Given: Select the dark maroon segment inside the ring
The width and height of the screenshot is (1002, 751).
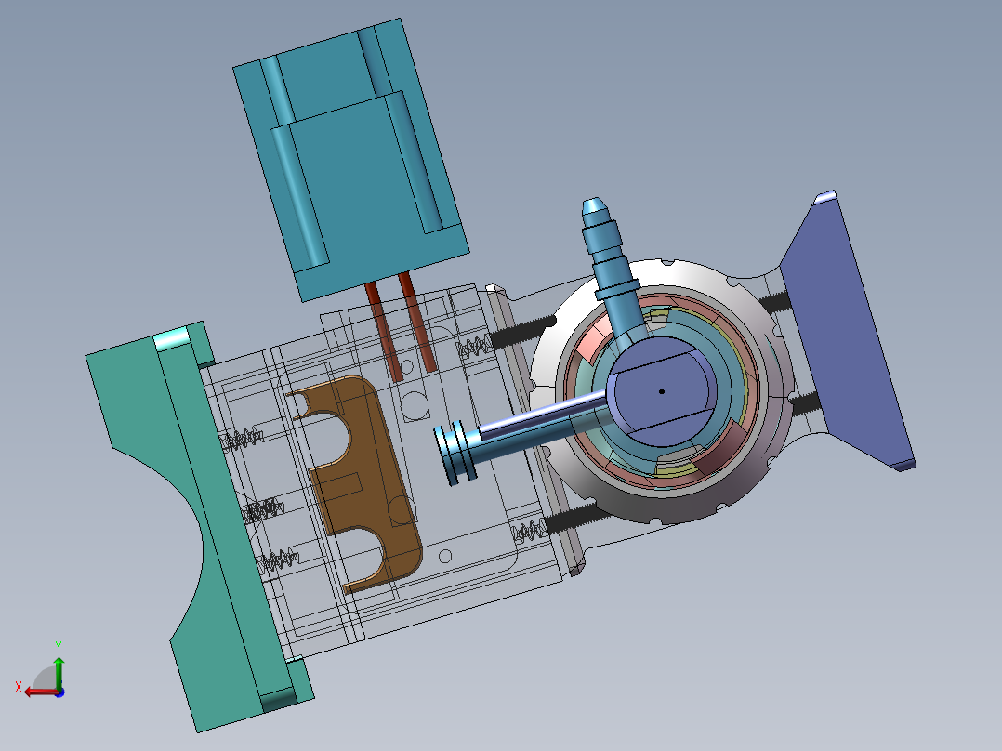Looking at the screenshot, I should tap(721, 450).
